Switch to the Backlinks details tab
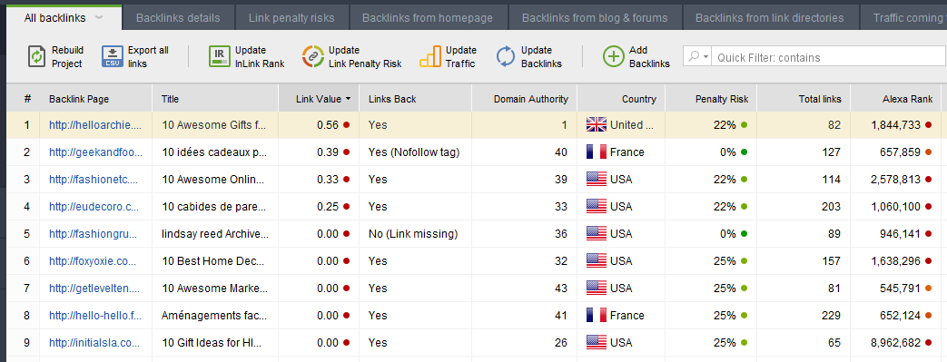The width and height of the screenshot is (947, 362). coord(178,18)
